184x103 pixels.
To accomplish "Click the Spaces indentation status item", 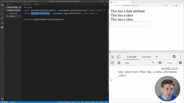I will pos(73,102).
